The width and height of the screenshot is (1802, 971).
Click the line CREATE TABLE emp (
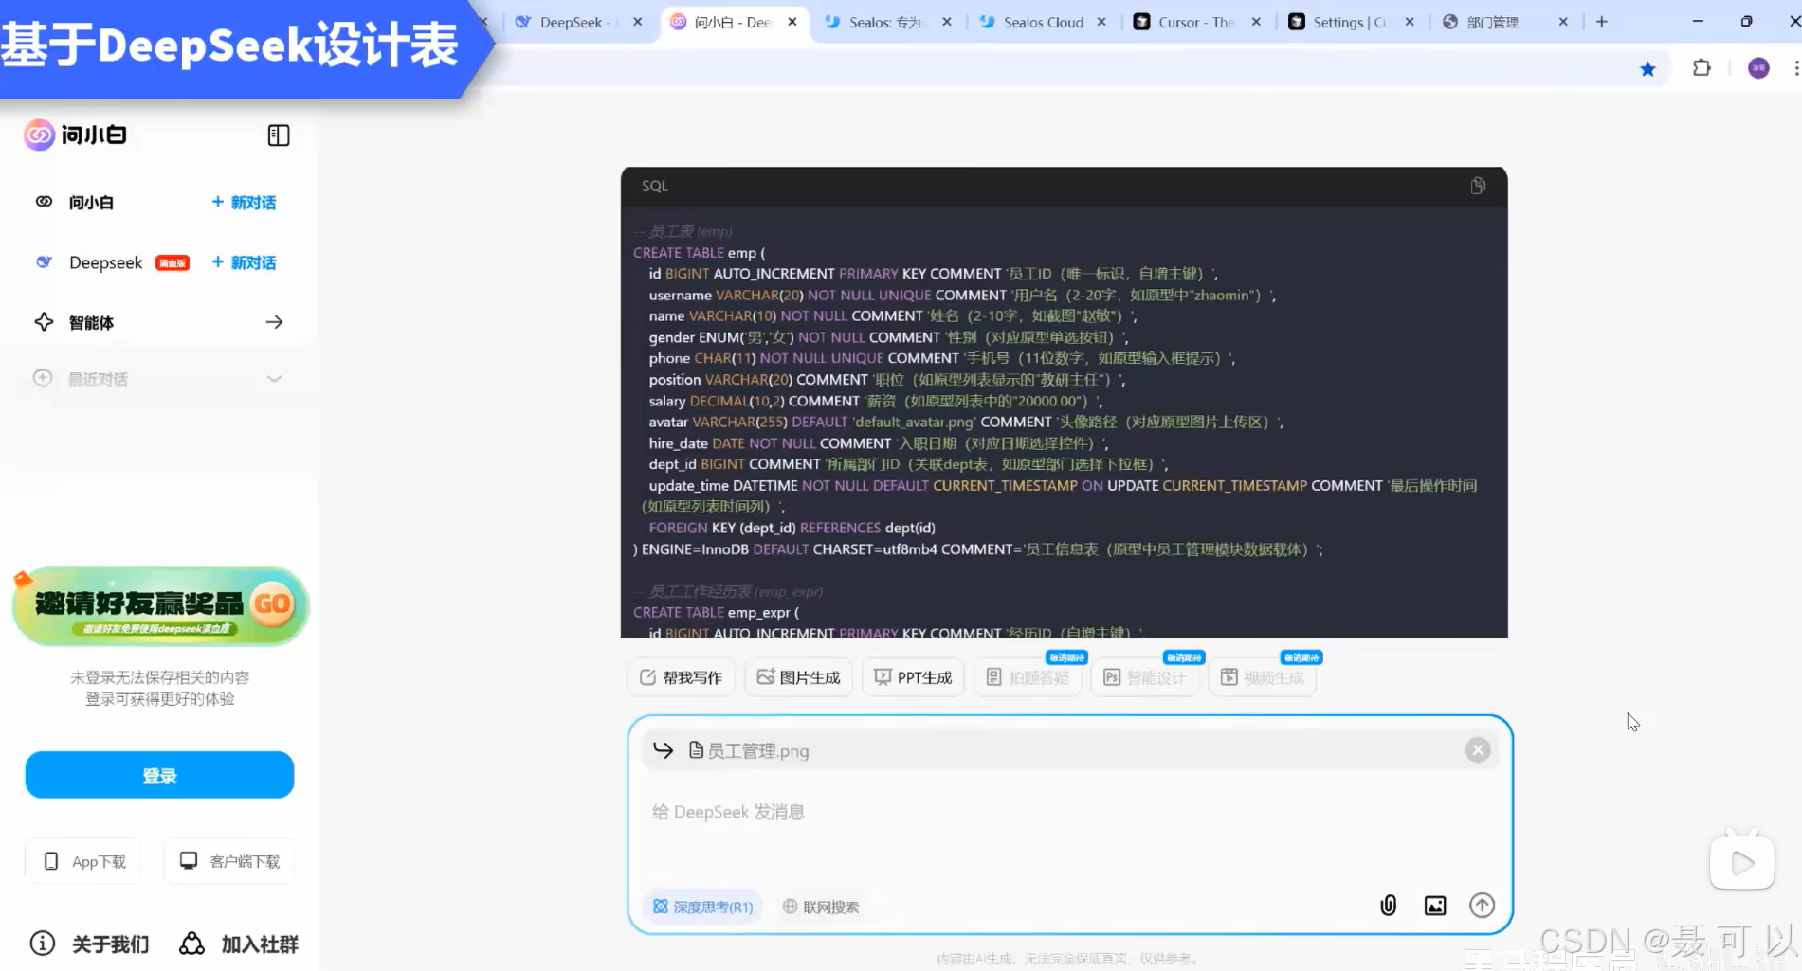coord(700,253)
